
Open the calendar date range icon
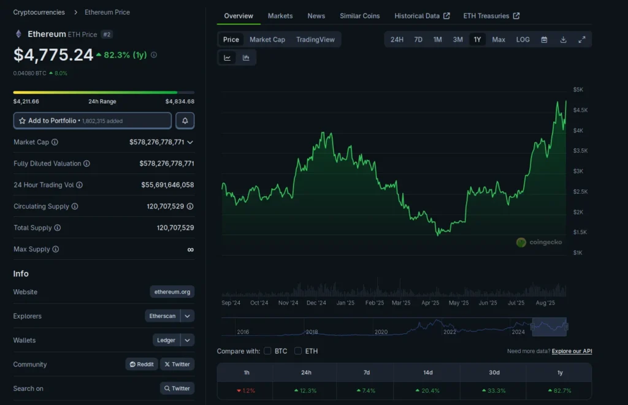(545, 39)
